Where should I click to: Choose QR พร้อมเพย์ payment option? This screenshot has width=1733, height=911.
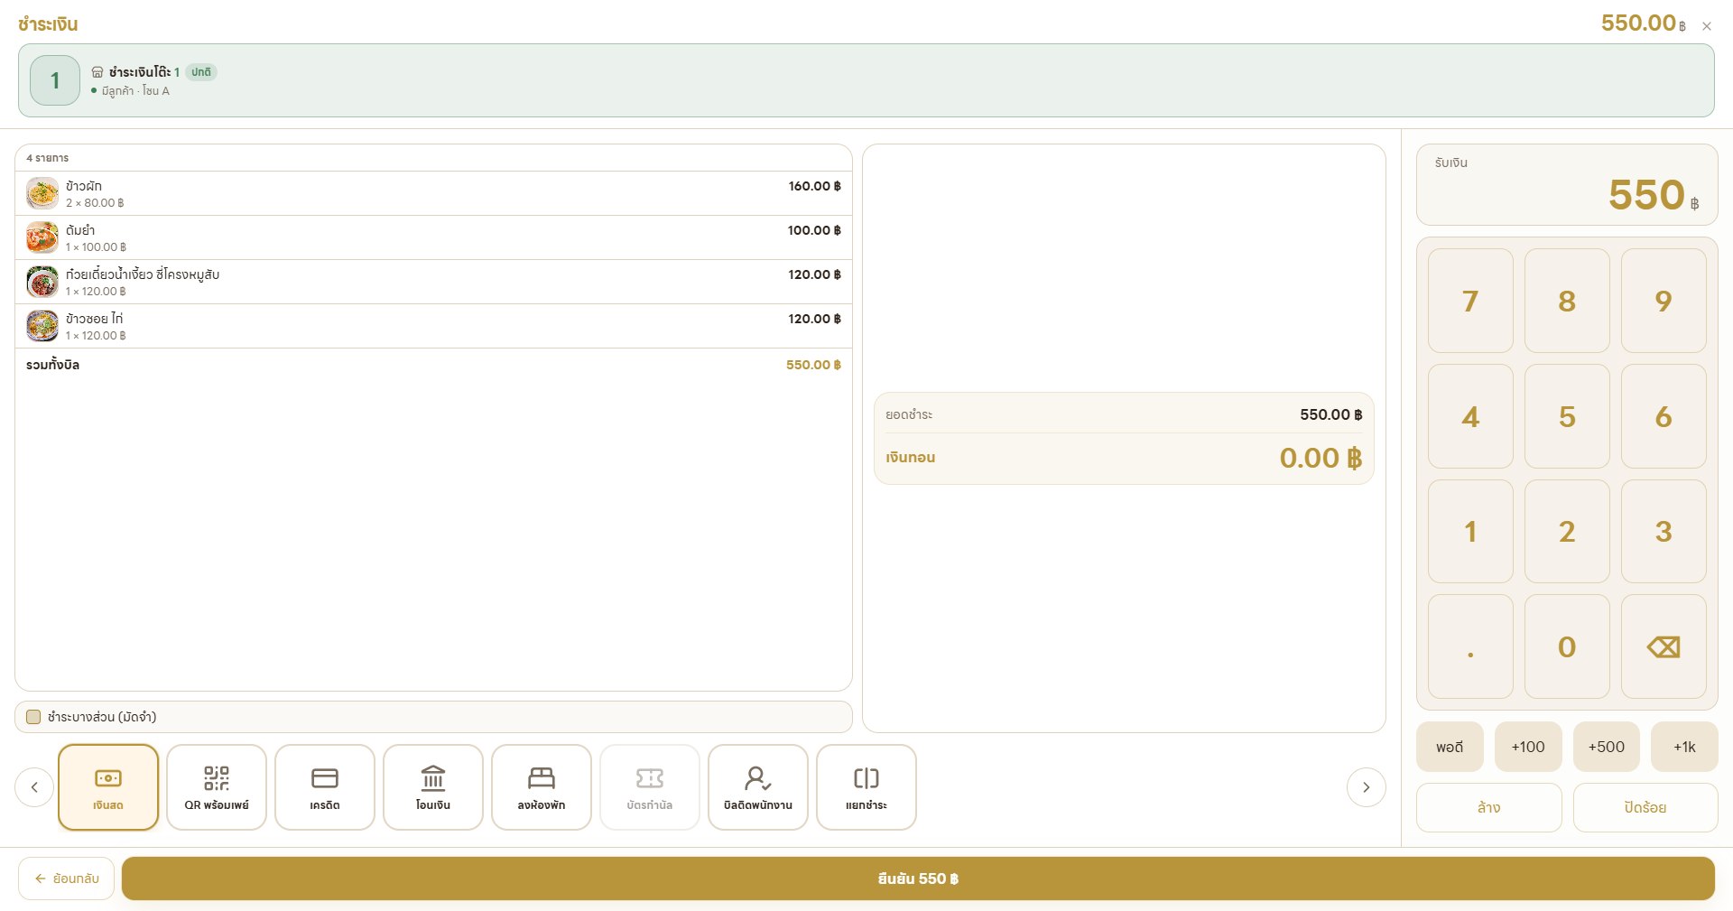pyautogui.click(x=217, y=787)
